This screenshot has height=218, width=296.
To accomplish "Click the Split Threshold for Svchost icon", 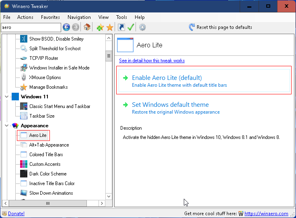I will [24, 49].
